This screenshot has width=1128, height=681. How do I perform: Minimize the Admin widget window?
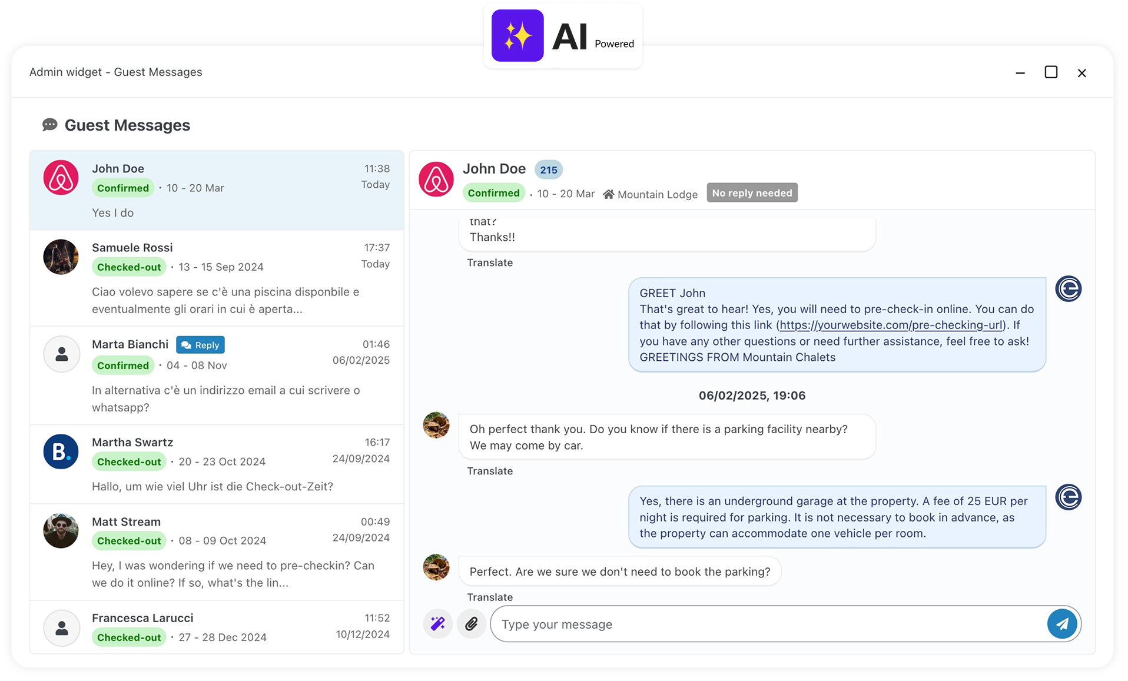click(x=1020, y=73)
